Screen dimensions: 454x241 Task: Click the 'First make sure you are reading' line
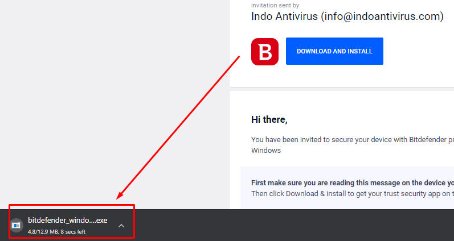click(x=353, y=182)
